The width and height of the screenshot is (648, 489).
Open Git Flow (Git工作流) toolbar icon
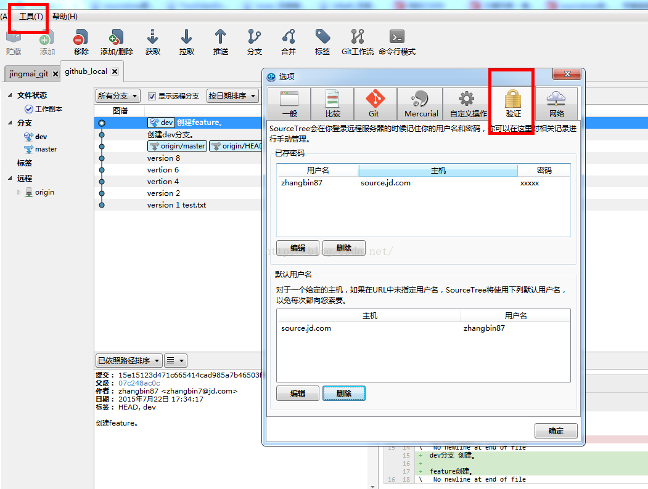tap(358, 42)
